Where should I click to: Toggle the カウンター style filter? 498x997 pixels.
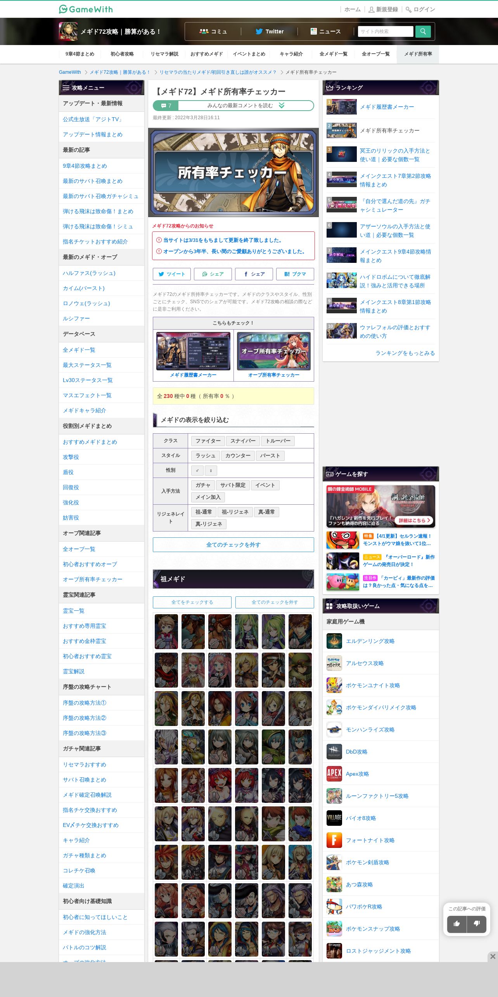pos(238,456)
